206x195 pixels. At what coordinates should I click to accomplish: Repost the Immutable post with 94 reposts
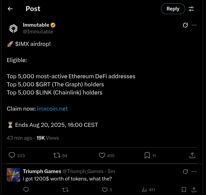pyautogui.click(x=57, y=155)
